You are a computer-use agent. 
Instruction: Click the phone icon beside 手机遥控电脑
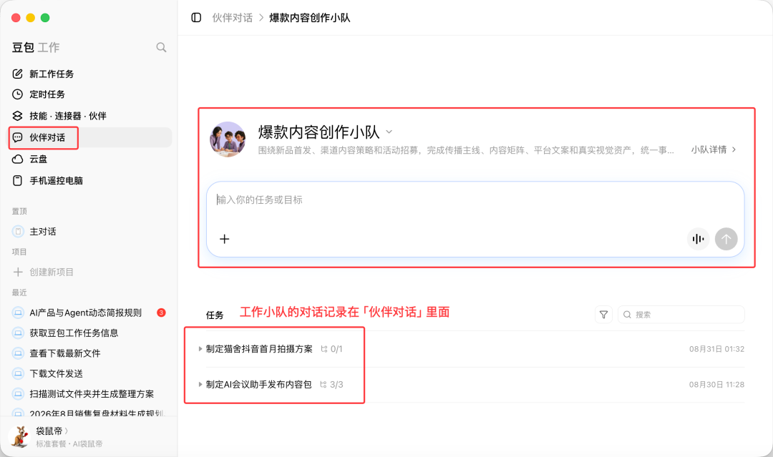pos(18,181)
